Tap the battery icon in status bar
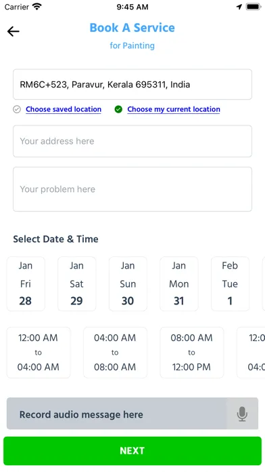The image size is (265, 472). click(x=254, y=7)
